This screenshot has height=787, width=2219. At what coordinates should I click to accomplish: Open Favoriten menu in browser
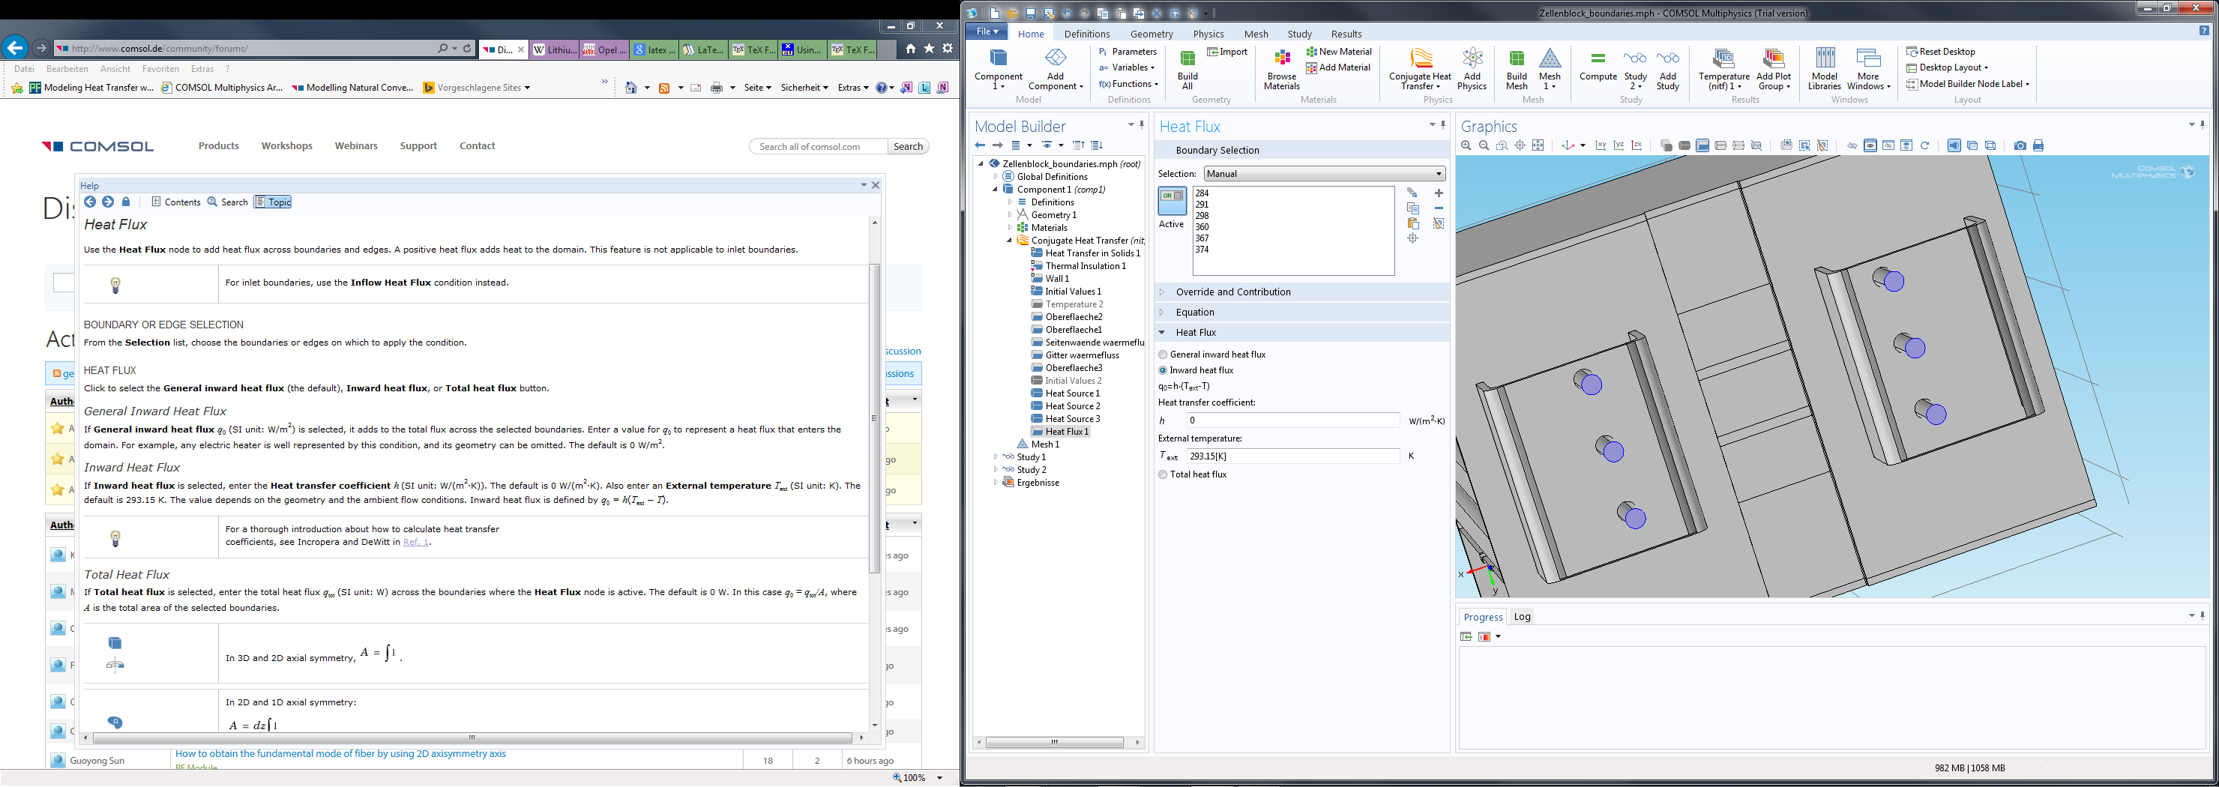pyautogui.click(x=160, y=69)
